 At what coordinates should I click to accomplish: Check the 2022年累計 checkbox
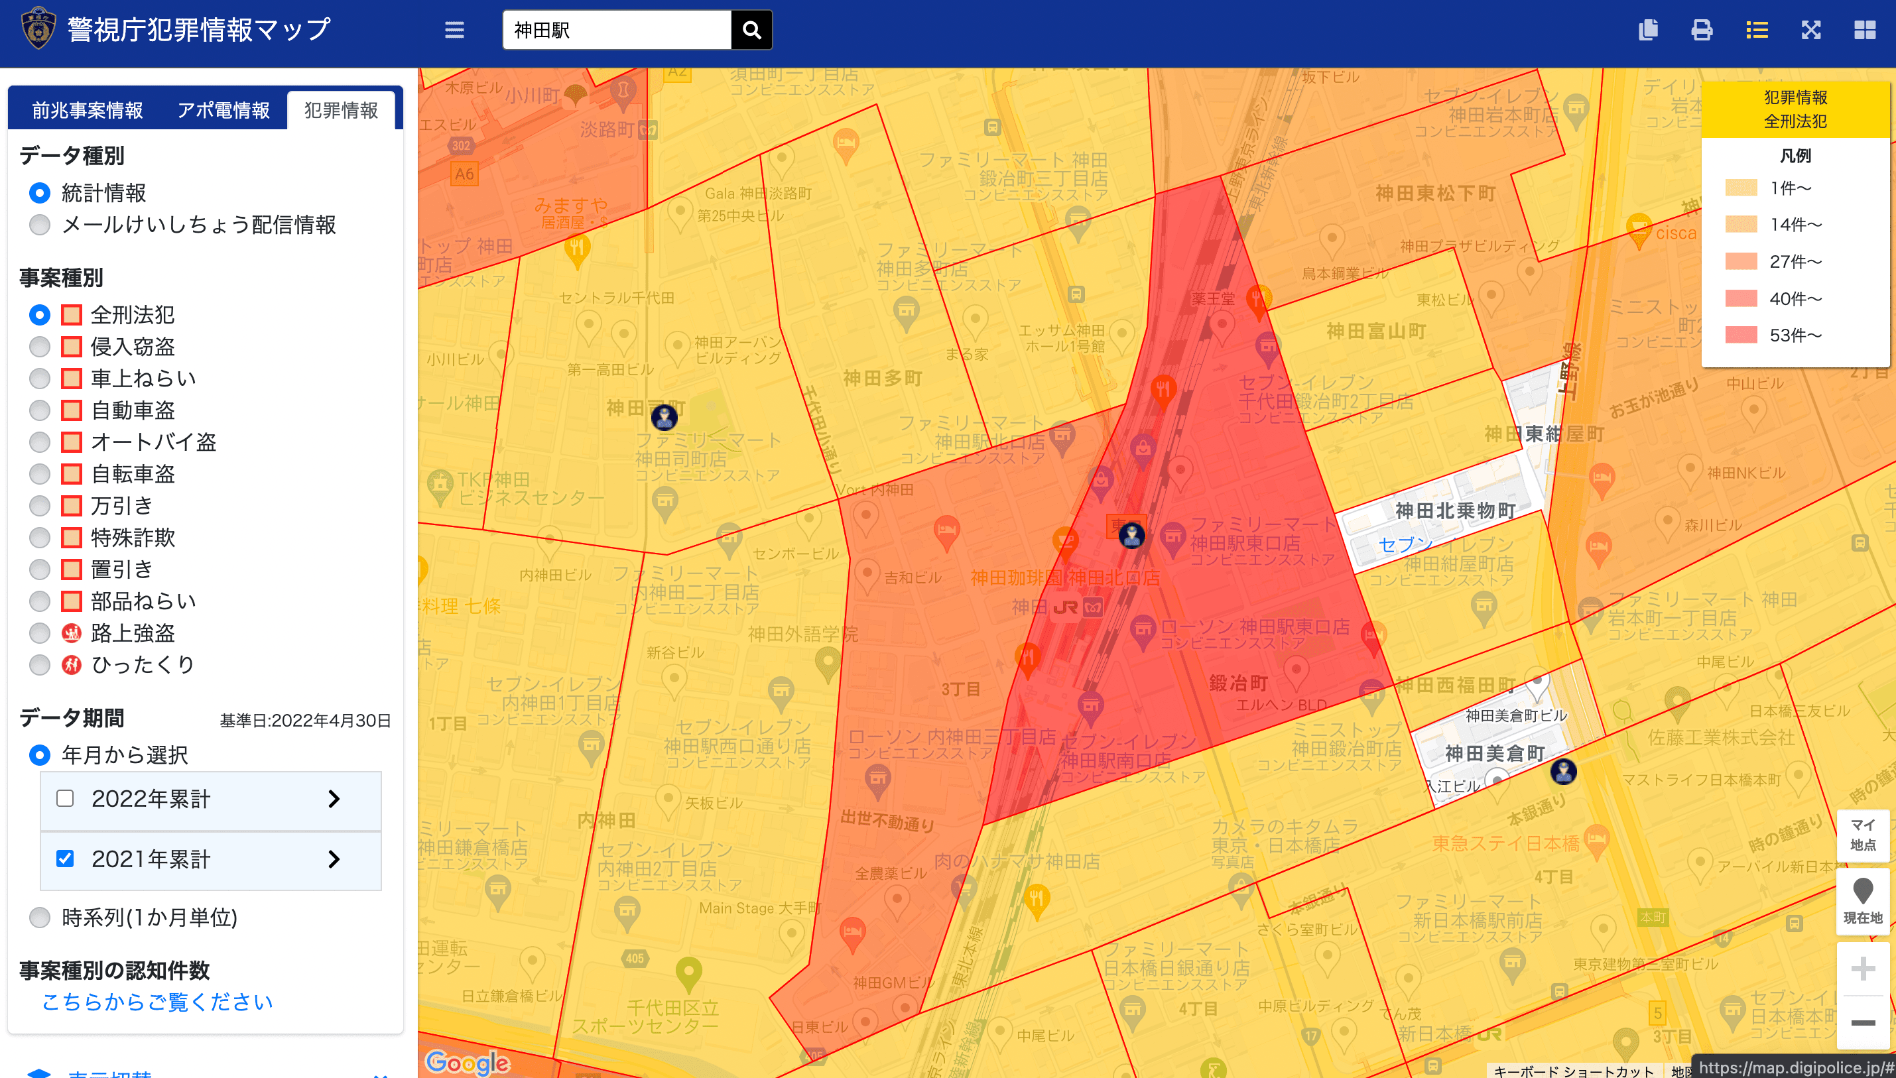[65, 798]
